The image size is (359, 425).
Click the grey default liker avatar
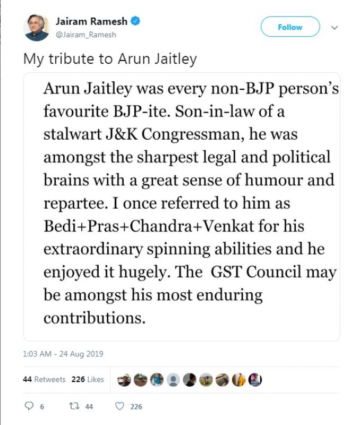[173, 380]
